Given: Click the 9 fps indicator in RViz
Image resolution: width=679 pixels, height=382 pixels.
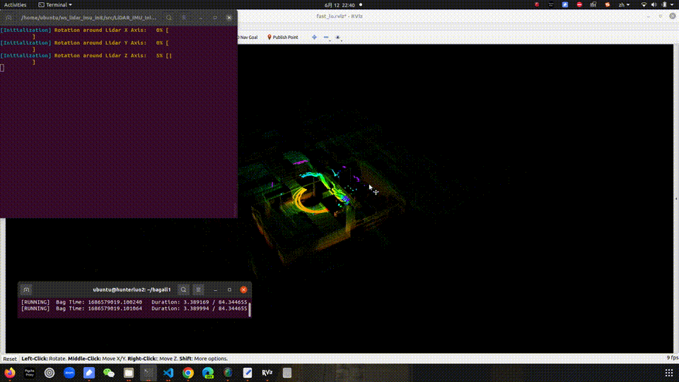Looking at the screenshot, I should click(x=673, y=358).
